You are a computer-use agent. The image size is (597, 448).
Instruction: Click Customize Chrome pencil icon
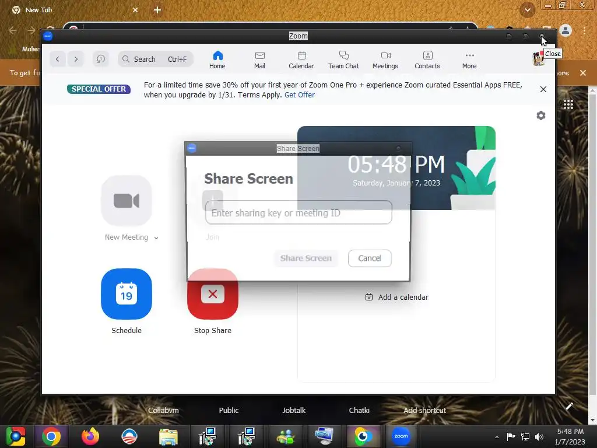tap(569, 407)
